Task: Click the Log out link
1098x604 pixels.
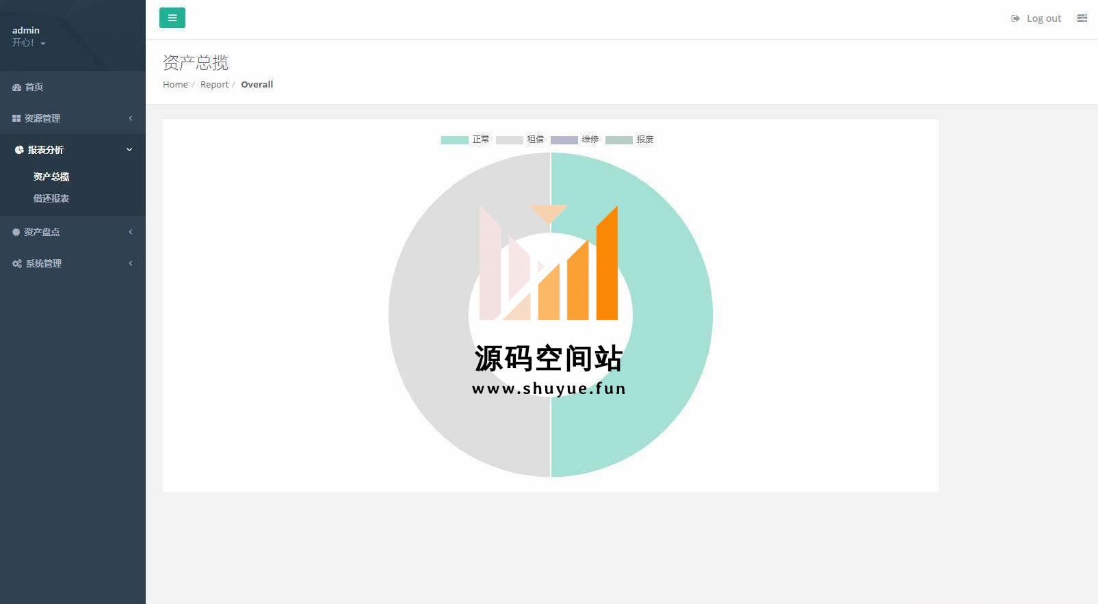Action: (x=1036, y=18)
